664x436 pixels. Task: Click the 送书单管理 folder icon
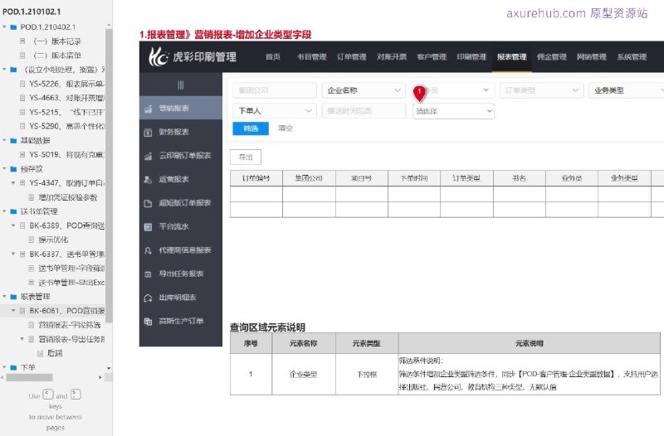pos(13,211)
